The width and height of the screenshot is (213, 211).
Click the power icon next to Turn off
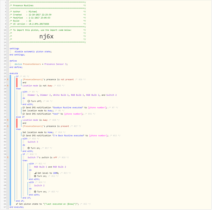coord(29,101)
